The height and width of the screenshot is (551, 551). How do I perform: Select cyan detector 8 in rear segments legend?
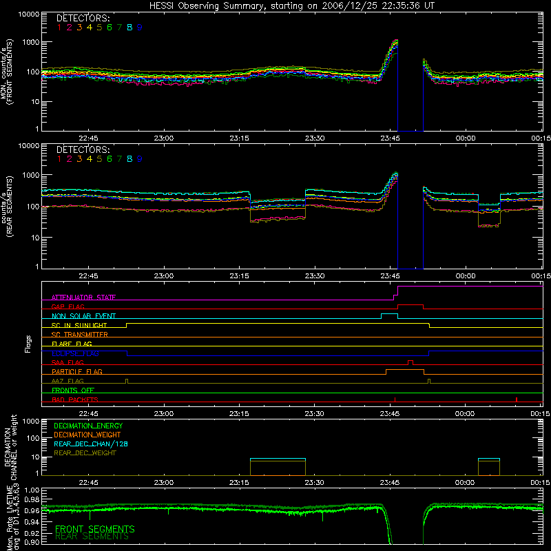[x=129, y=159]
